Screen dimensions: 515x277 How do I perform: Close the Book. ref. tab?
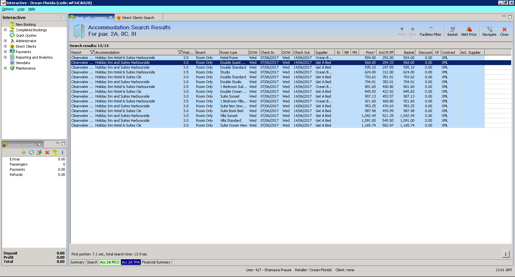[x=111, y=18]
